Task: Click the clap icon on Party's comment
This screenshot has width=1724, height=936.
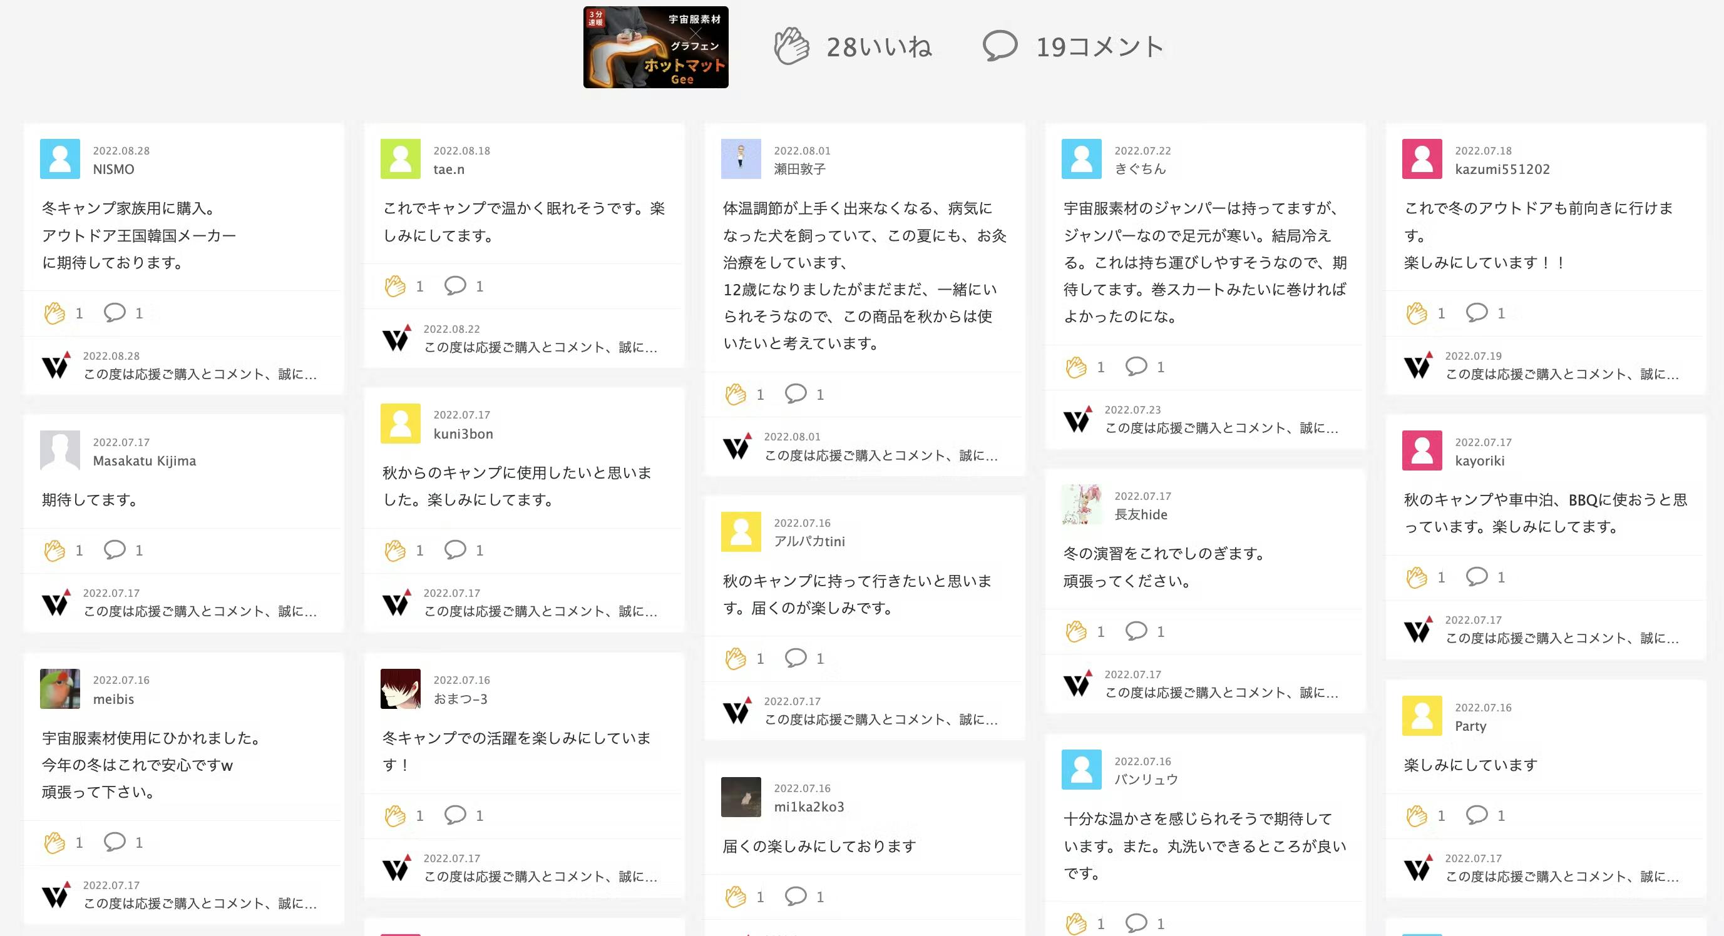Action: point(1416,816)
